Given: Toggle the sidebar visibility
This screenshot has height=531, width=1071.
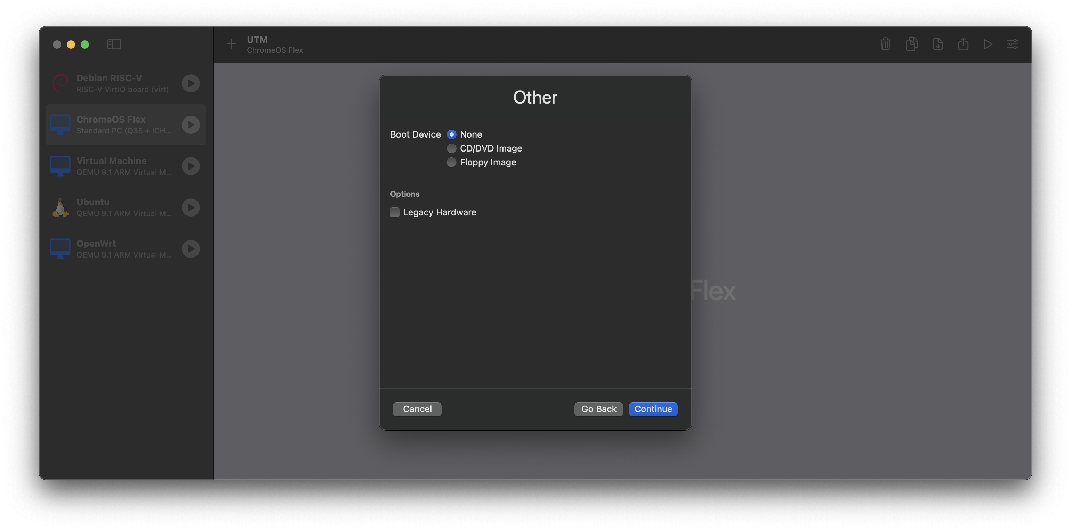Looking at the screenshot, I should pyautogui.click(x=114, y=44).
